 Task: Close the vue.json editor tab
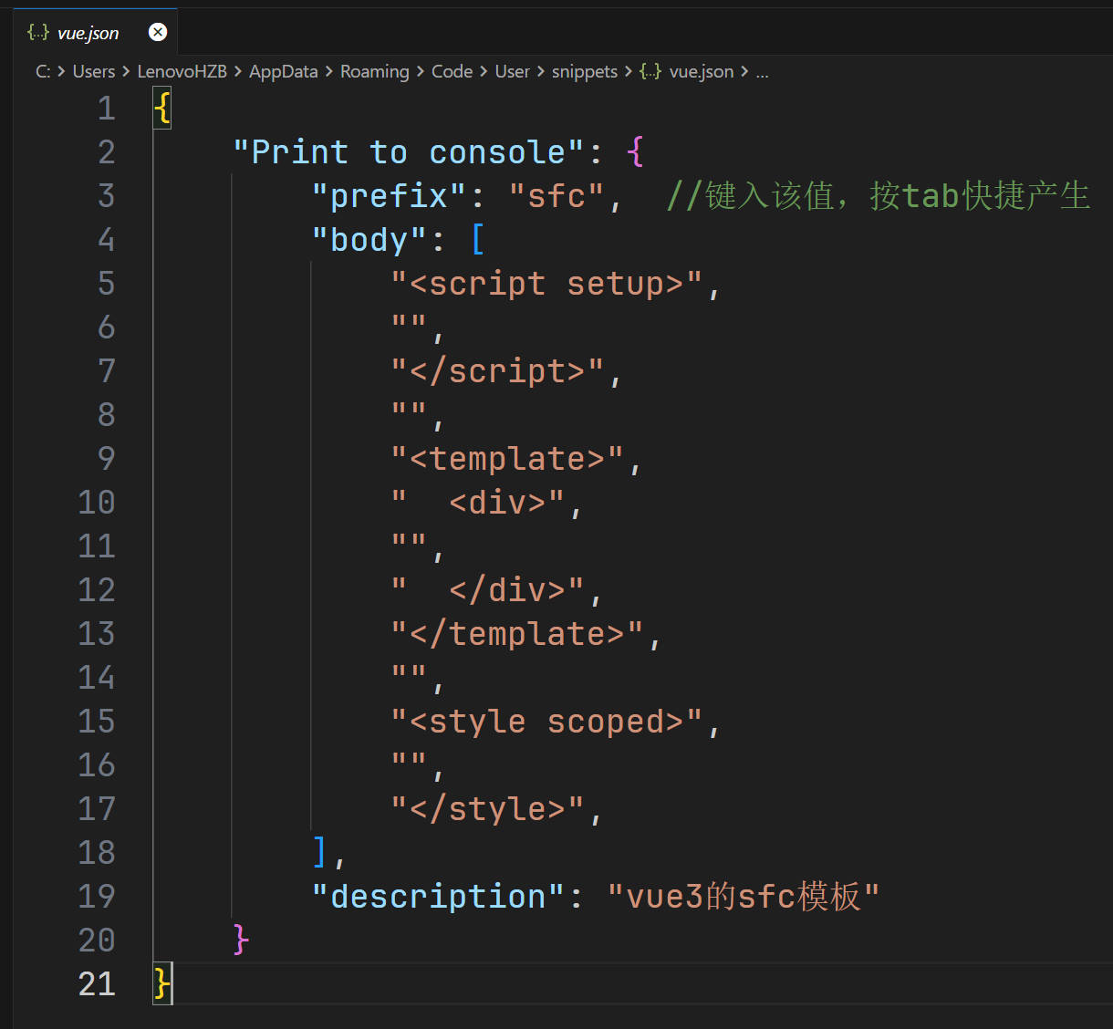pos(158,33)
